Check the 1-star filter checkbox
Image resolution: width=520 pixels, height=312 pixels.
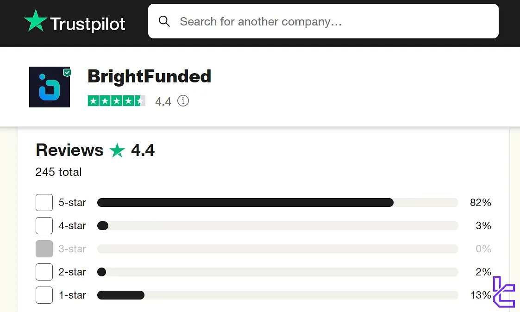[x=44, y=295]
